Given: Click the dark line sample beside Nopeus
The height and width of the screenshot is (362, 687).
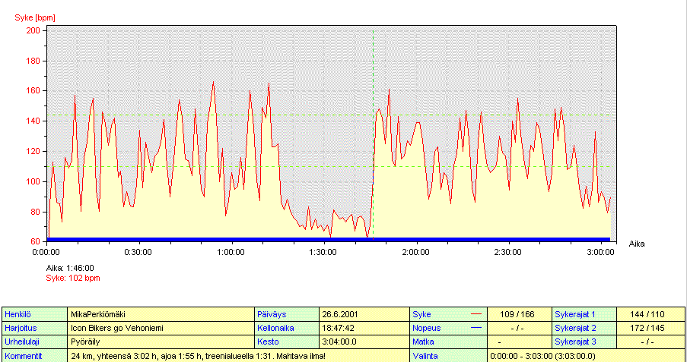Looking at the screenshot, I should point(477,328).
